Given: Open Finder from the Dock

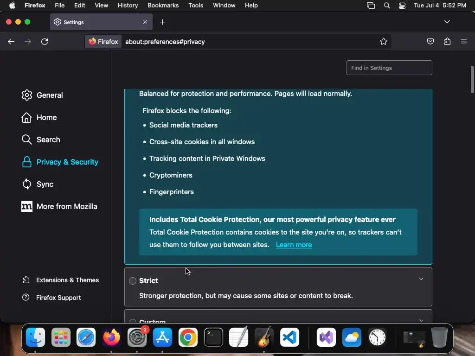Looking at the screenshot, I should tap(35, 337).
